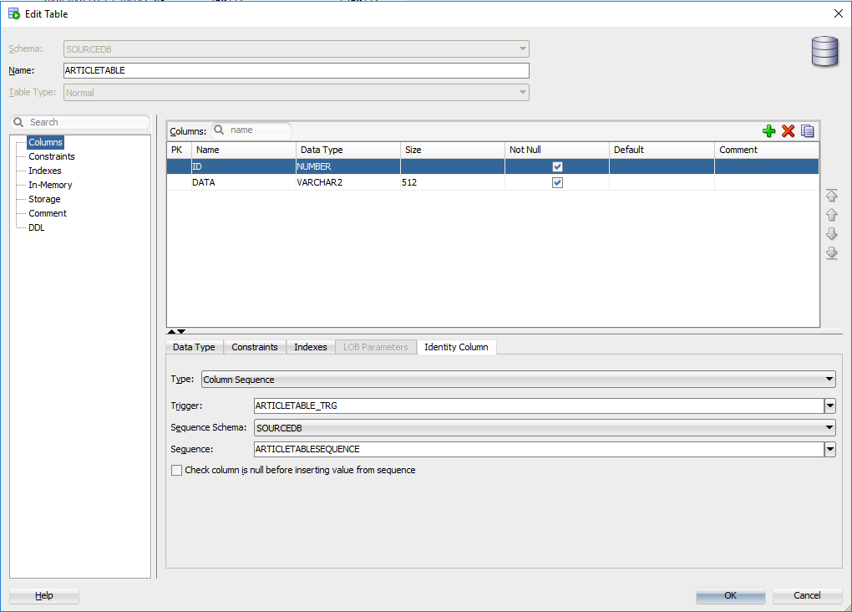Image resolution: width=852 pixels, height=612 pixels.
Task: Move column to top arrow icon
Action: click(x=831, y=196)
